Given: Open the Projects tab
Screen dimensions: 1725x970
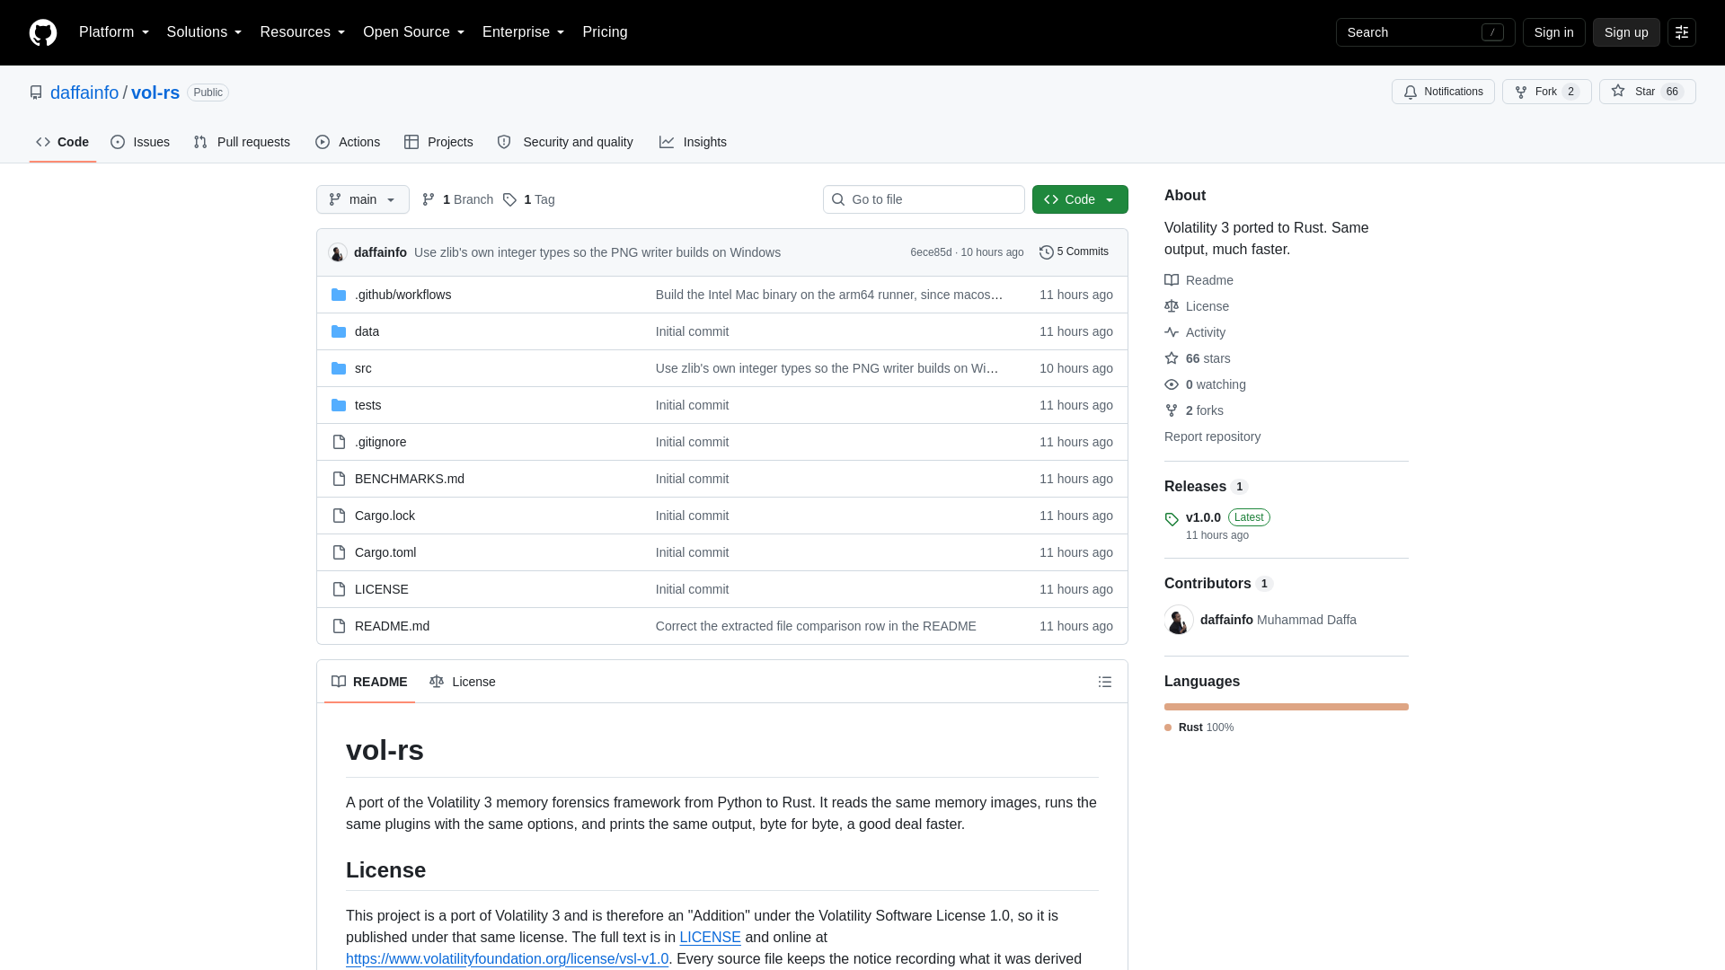Looking at the screenshot, I should 438,142.
